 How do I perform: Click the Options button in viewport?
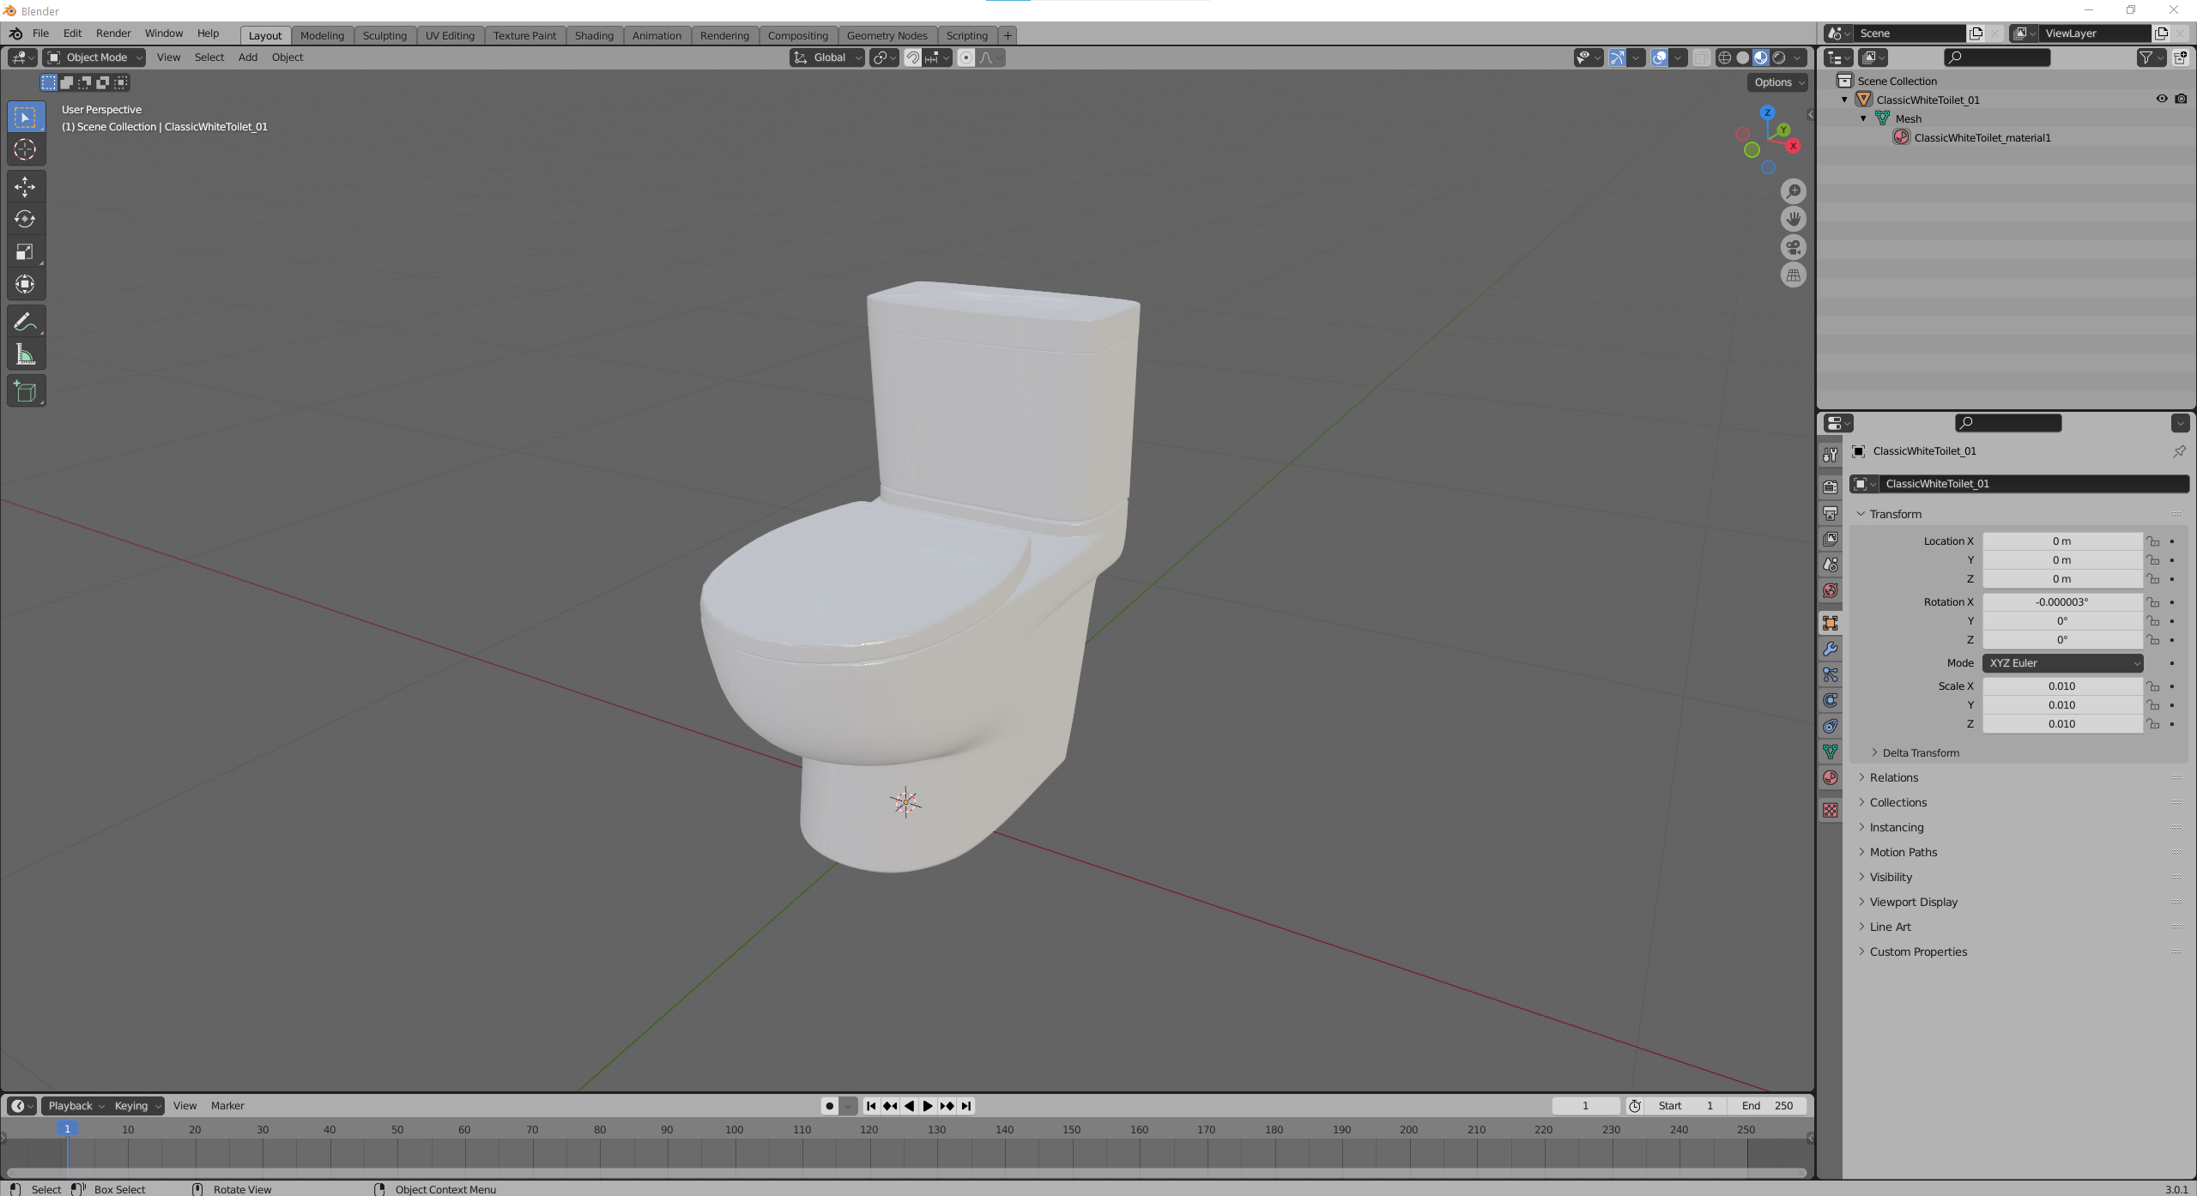click(x=1777, y=82)
